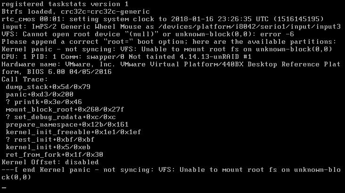Click the 'BIOS 6.00 04/05/2016' text
345x193 pixels.
[x=69, y=72]
